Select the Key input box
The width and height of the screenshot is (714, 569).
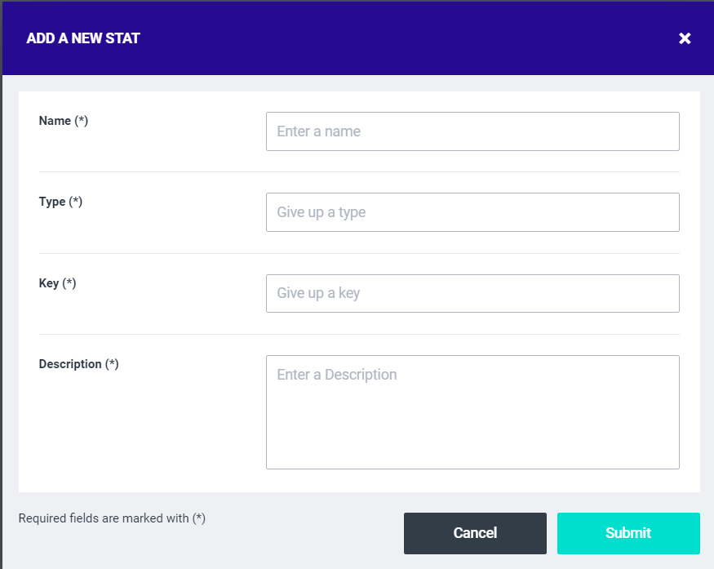tap(472, 293)
